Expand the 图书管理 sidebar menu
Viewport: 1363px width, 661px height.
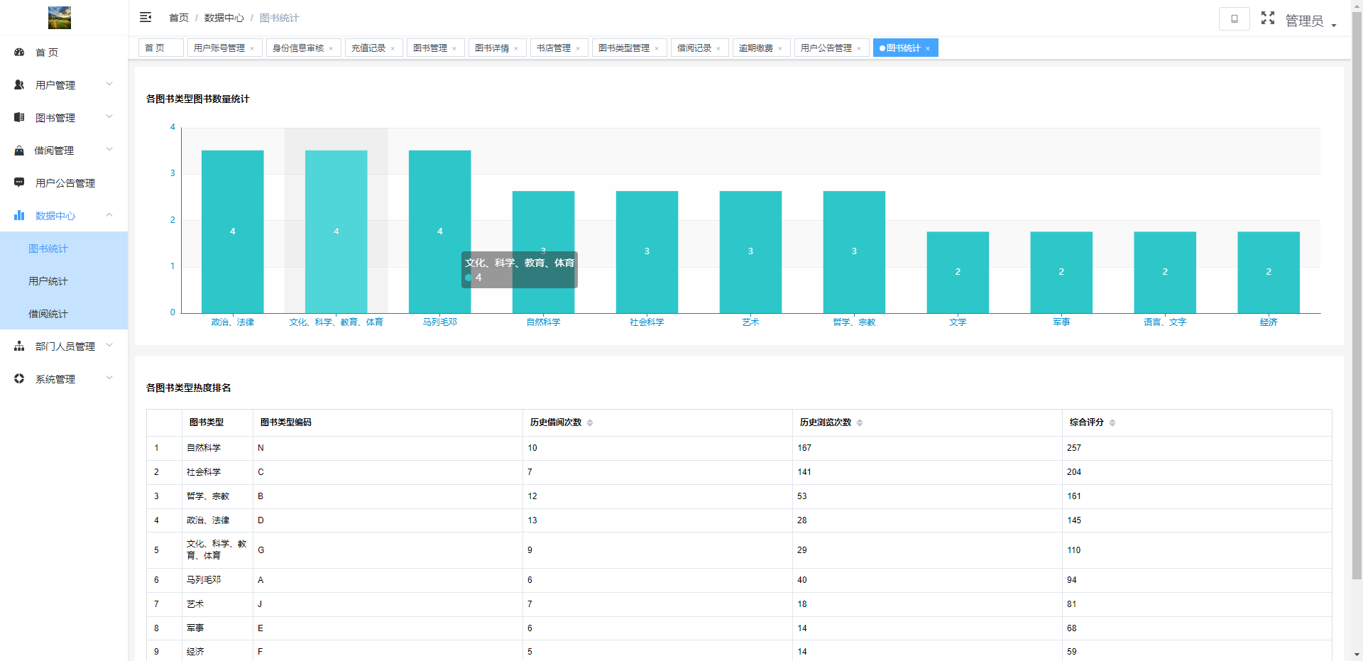click(x=64, y=118)
